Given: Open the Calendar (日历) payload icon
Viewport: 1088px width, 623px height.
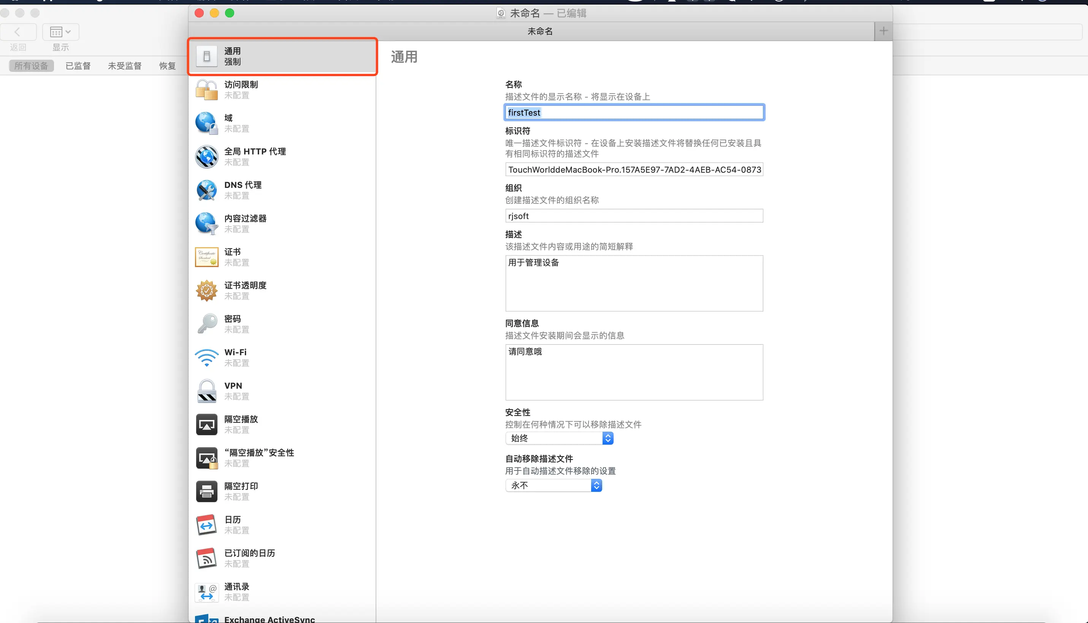Looking at the screenshot, I should 206,524.
